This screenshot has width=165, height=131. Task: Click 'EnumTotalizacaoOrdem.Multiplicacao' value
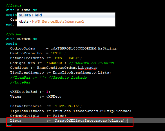(91, 111)
